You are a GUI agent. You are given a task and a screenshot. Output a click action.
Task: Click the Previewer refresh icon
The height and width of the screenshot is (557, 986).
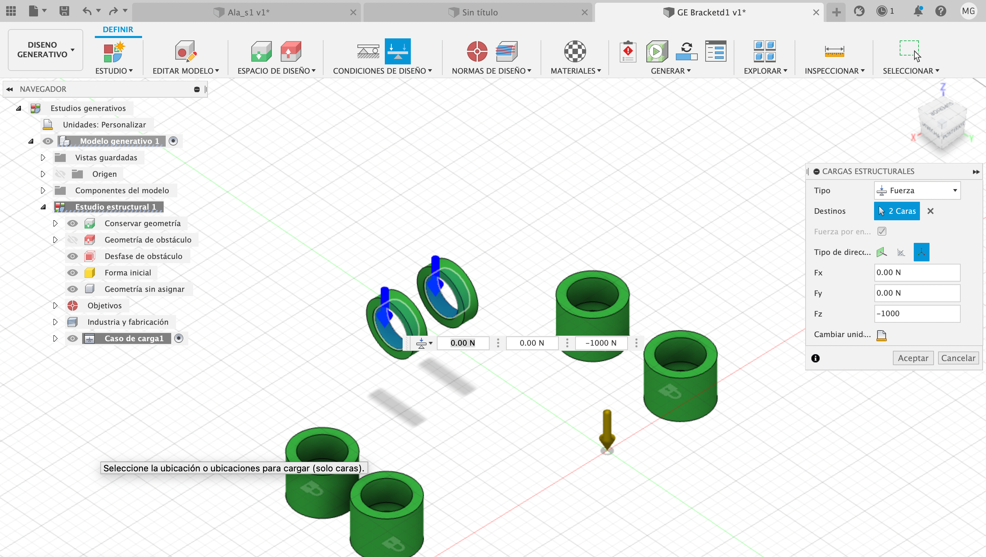pyautogui.click(x=686, y=51)
